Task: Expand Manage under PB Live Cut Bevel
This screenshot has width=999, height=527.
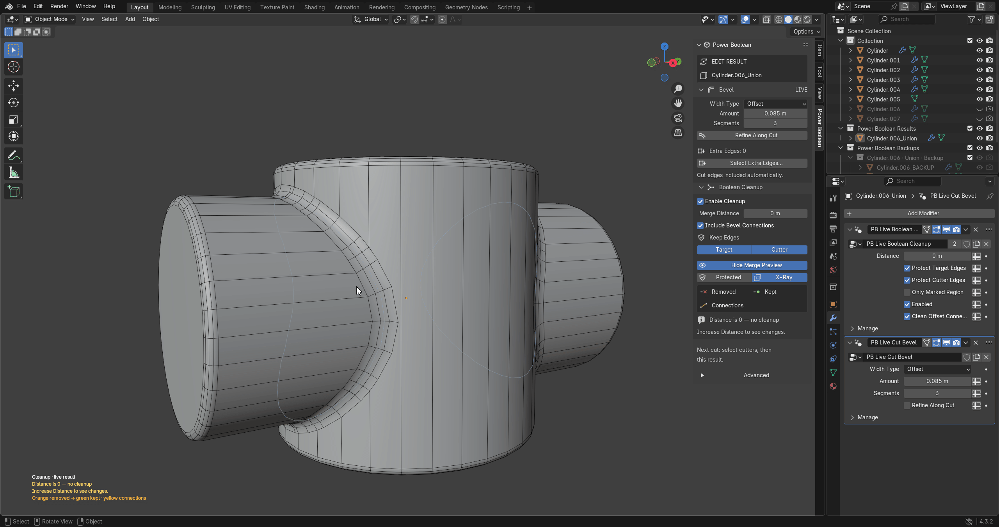Action: (x=852, y=417)
